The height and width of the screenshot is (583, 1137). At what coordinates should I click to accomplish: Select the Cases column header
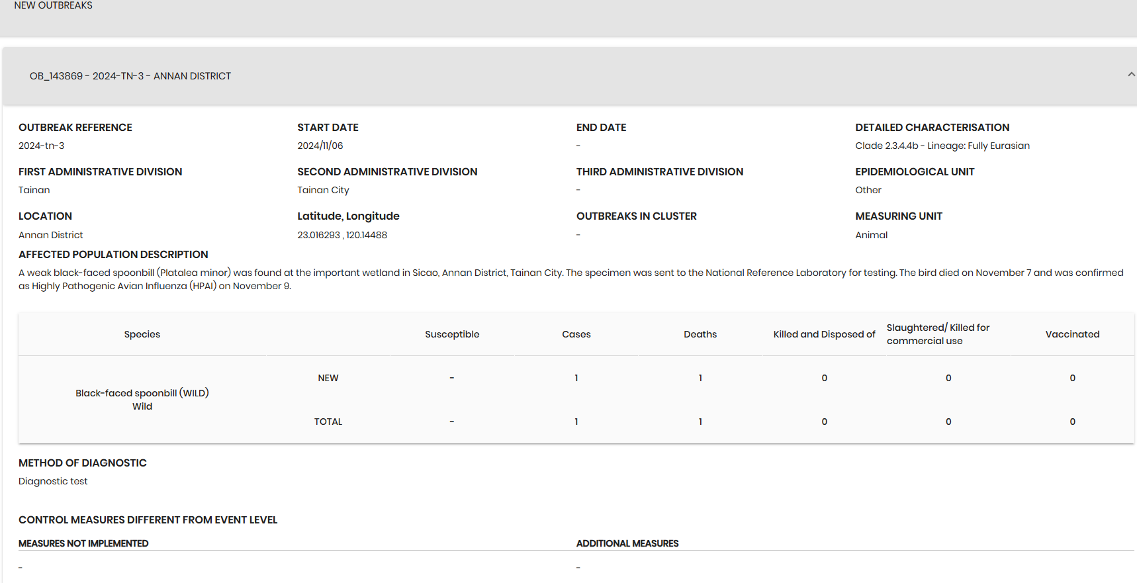click(576, 334)
